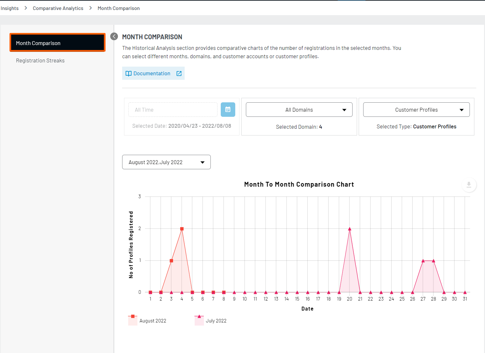Click the book icon beside Documentation
The width and height of the screenshot is (485, 353).
coord(128,74)
